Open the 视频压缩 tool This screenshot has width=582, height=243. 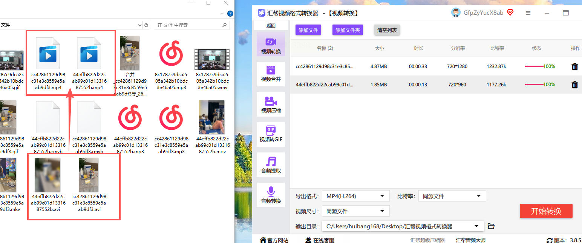click(271, 105)
